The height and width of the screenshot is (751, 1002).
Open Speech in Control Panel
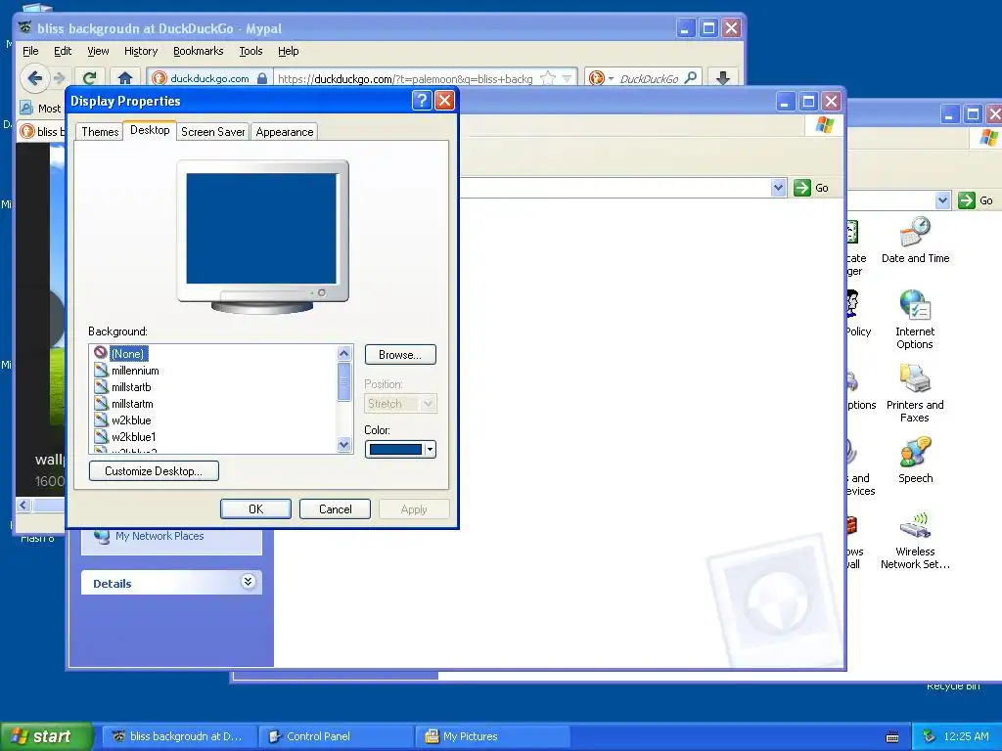pos(915,460)
